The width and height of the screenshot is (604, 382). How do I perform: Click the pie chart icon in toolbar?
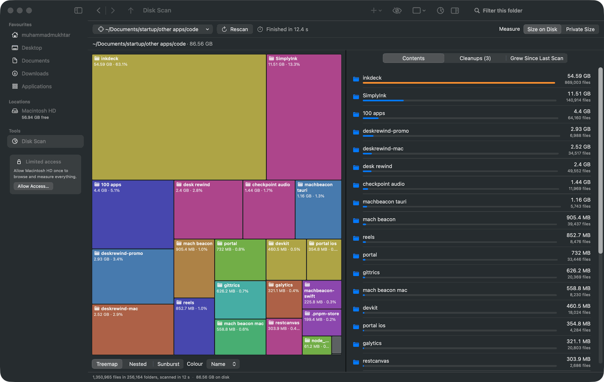tap(440, 11)
